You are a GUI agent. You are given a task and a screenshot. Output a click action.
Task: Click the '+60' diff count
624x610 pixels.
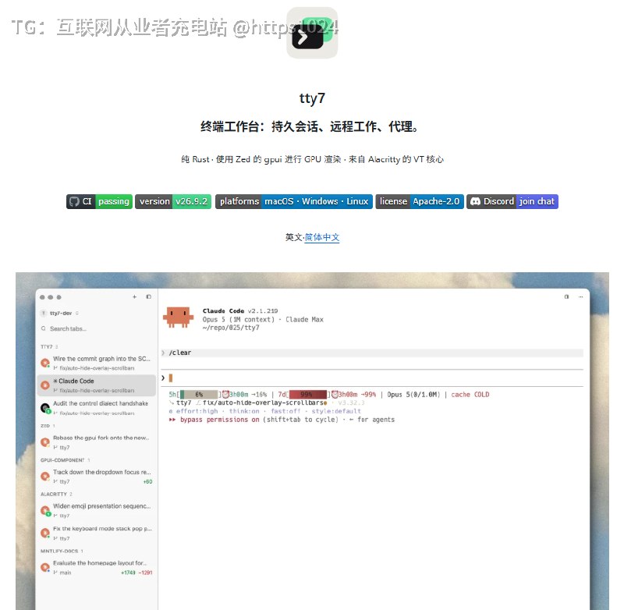147,482
